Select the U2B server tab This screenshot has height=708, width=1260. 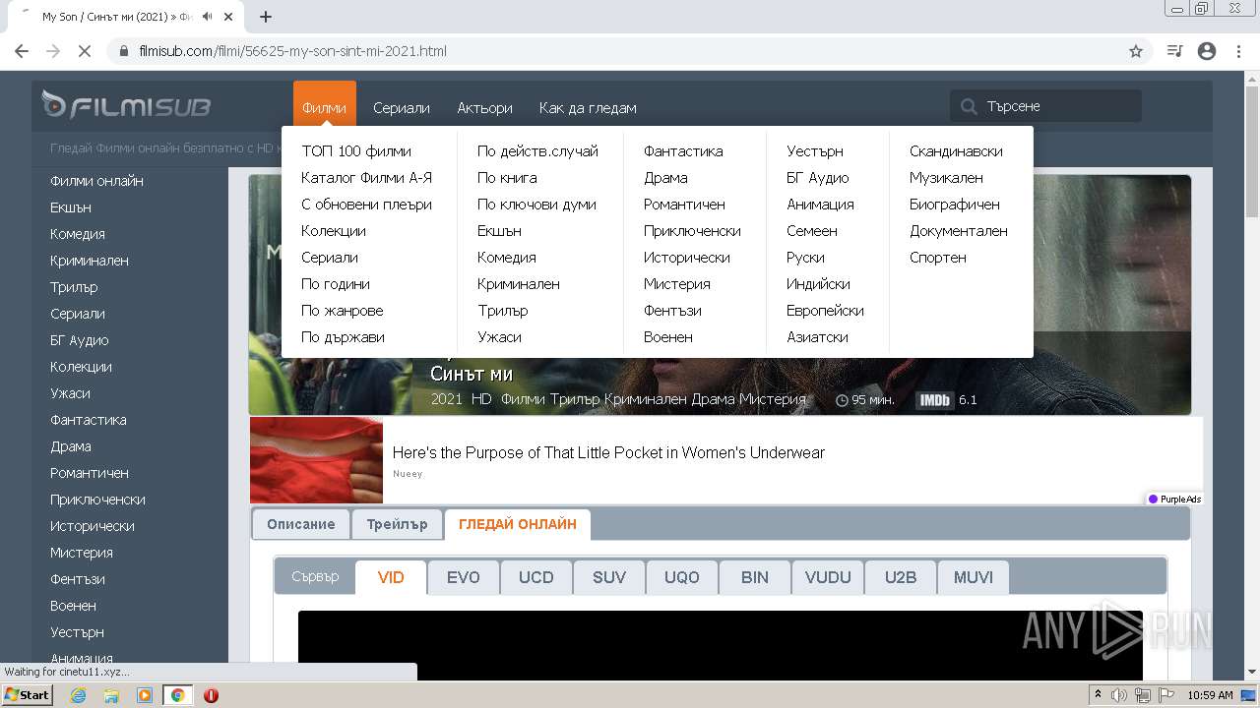coord(901,577)
